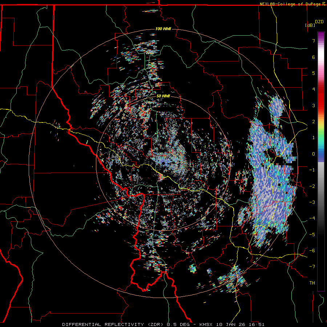The image size is (327, 327).
Task: Click the [dB] units label
Action: tap(310, 25)
